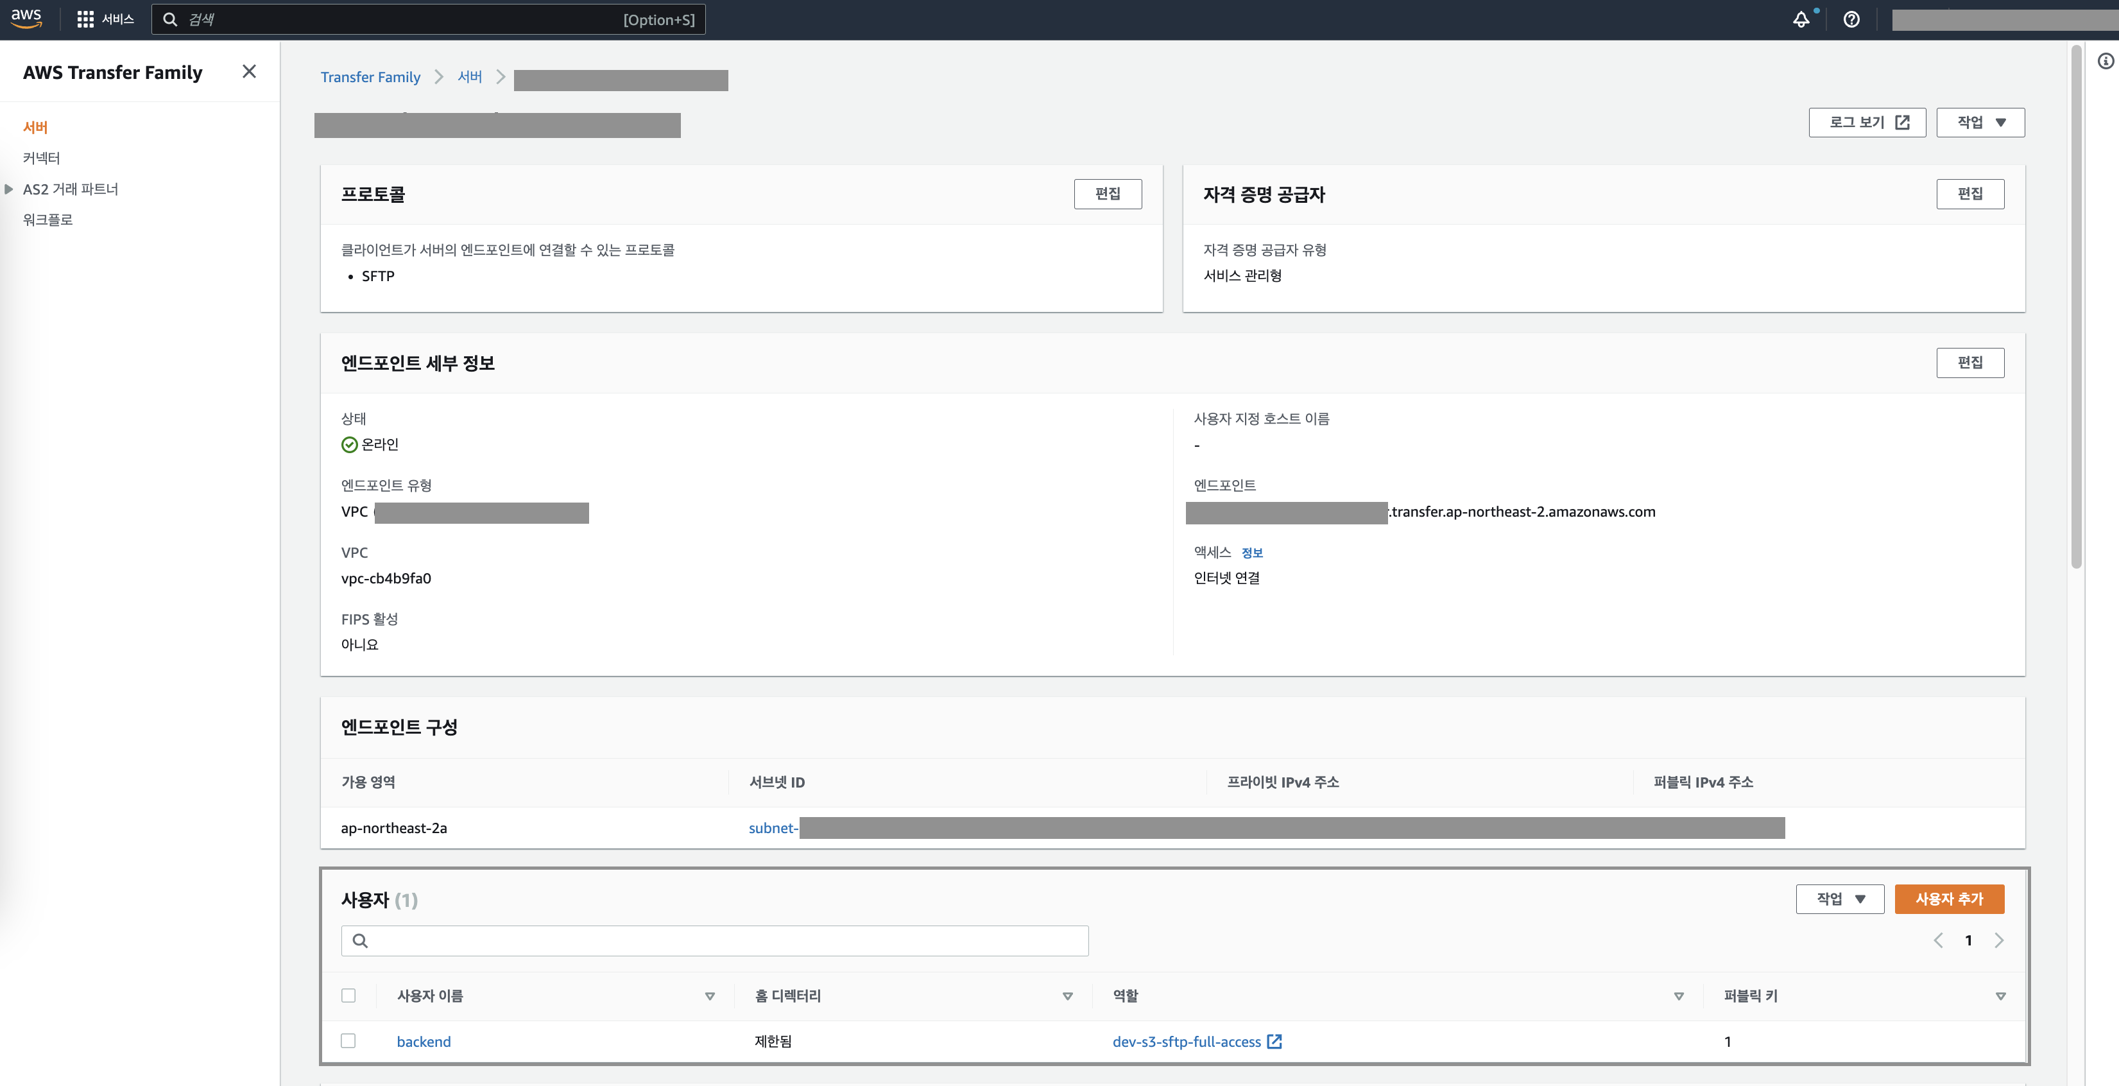Click the AWS logo home icon
Viewport: 2119px width, 1086px height.
[26, 18]
